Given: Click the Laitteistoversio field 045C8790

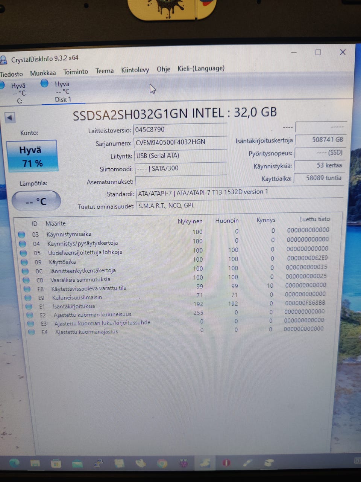Looking at the screenshot, I should point(180,130).
